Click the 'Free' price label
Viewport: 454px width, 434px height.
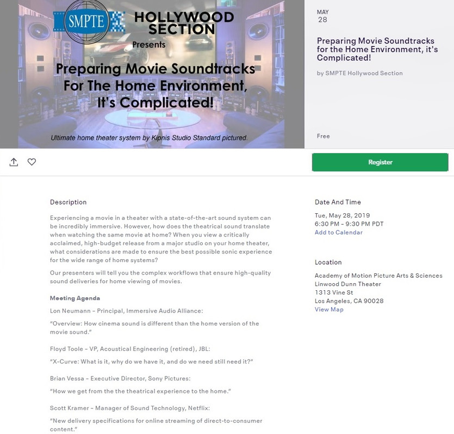click(323, 136)
